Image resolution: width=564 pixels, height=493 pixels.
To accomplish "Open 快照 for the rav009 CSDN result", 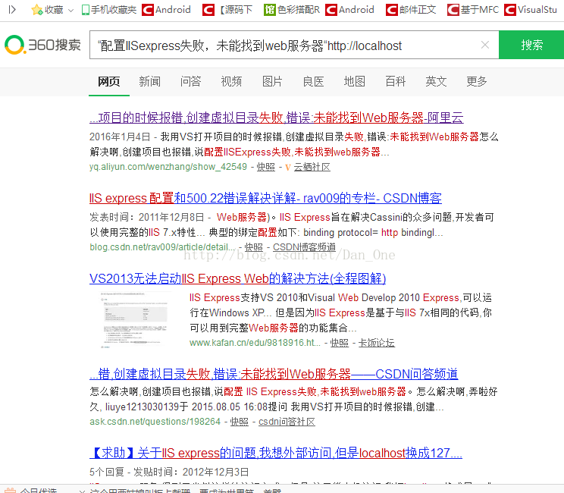I will tap(254, 247).
